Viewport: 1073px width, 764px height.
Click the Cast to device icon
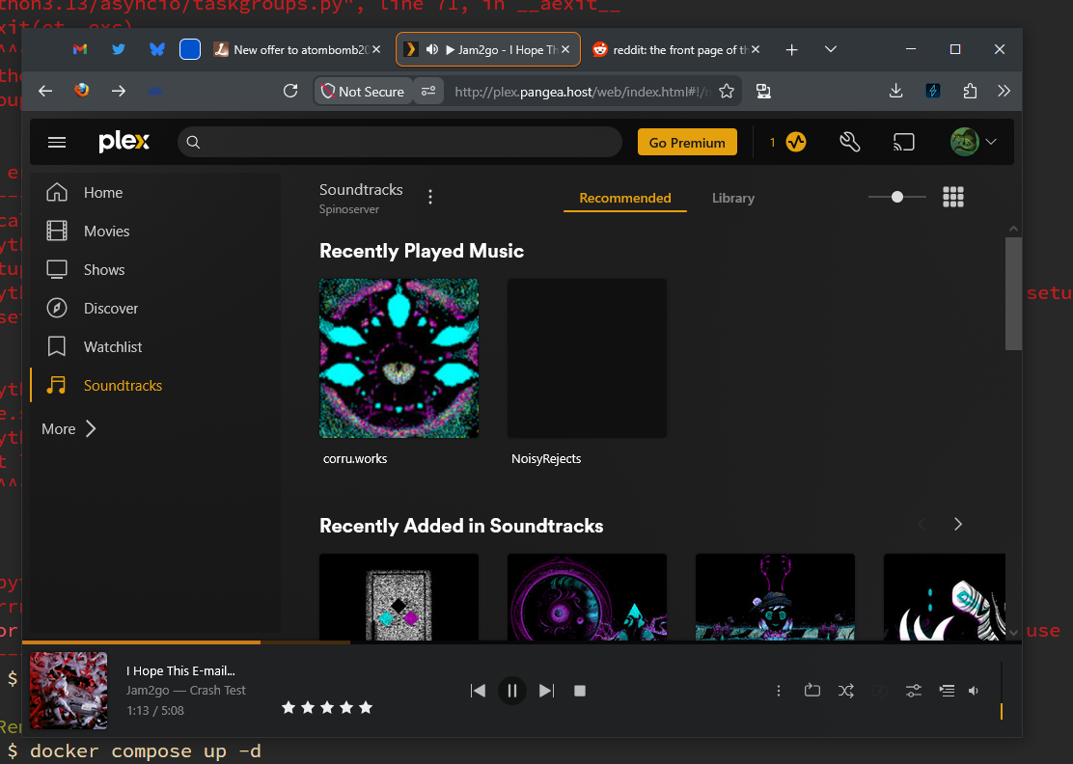(903, 142)
